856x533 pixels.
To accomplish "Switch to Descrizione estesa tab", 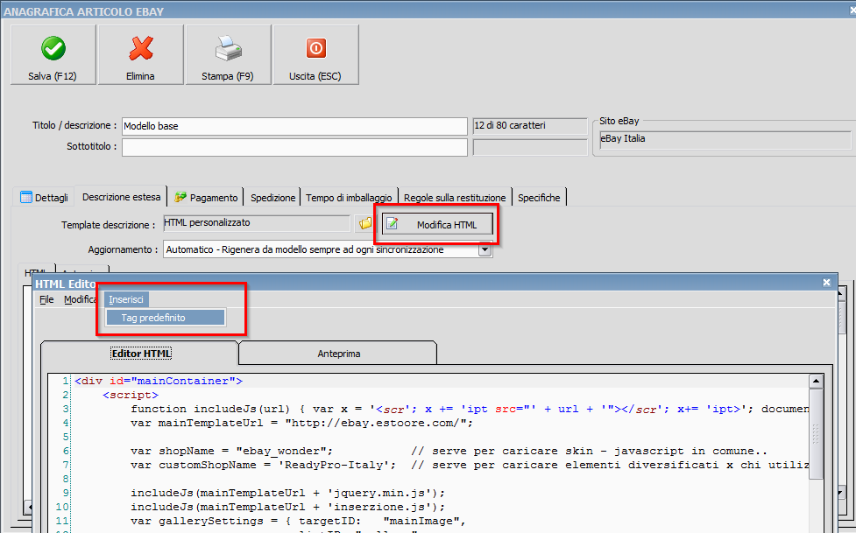I will [121, 197].
